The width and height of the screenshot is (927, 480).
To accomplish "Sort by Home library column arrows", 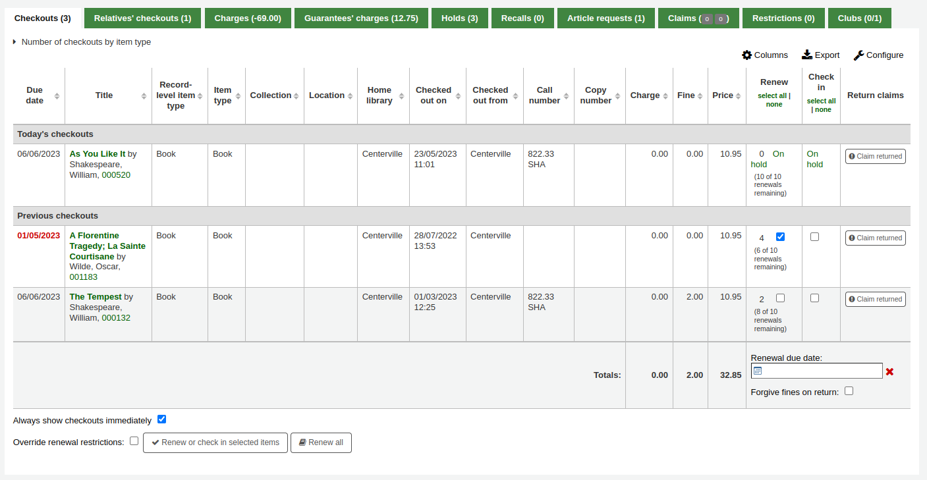I will pyautogui.click(x=401, y=96).
